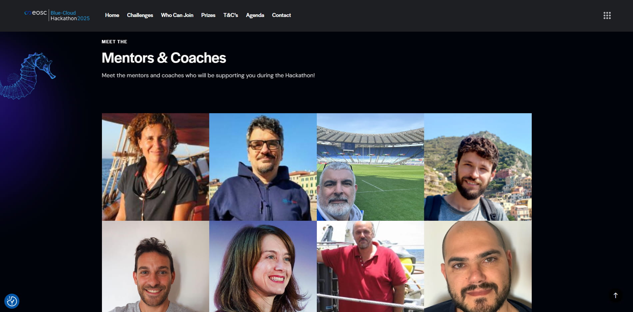
Task: Open the Challenges menu item
Action: coord(140,15)
